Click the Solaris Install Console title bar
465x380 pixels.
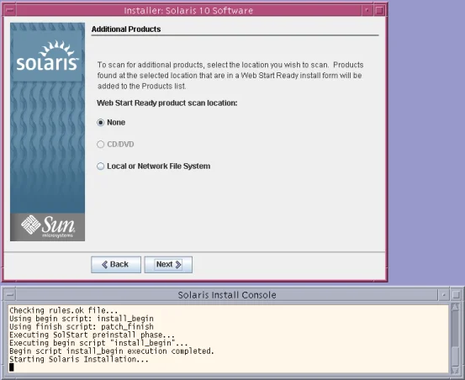[227, 295]
